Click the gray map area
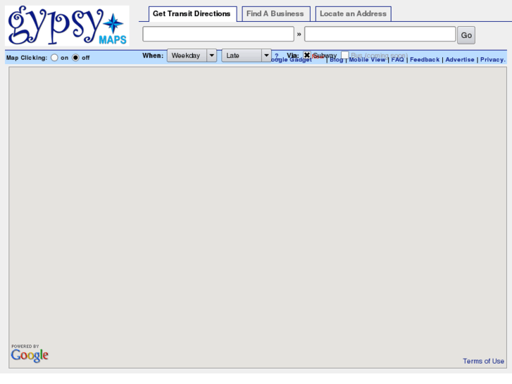 [258, 217]
